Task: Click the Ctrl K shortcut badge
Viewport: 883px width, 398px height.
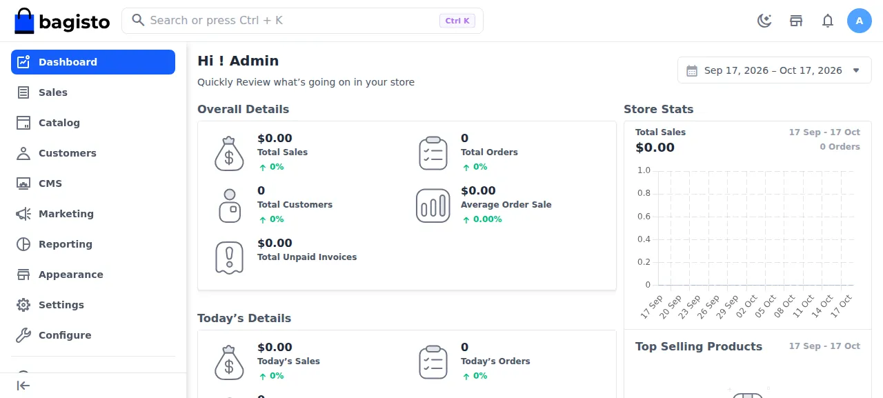Action: click(x=457, y=21)
